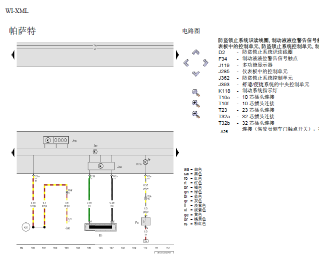This screenshot has width=319, height=264.
Task: Click track number 100 on bottom scale
Action: [x=33, y=248]
